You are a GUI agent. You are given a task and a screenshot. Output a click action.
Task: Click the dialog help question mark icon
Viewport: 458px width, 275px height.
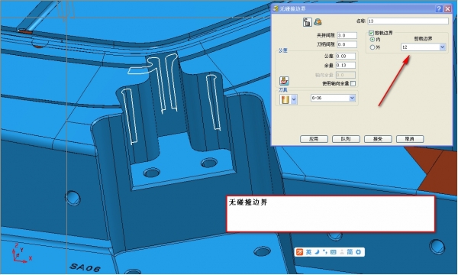click(x=438, y=8)
